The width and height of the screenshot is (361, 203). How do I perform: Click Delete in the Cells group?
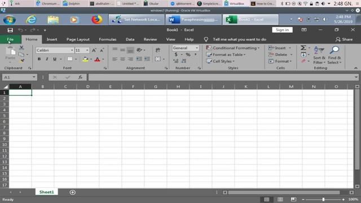coord(280,55)
